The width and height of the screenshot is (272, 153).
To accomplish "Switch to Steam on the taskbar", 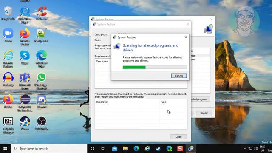I will [158, 149].
